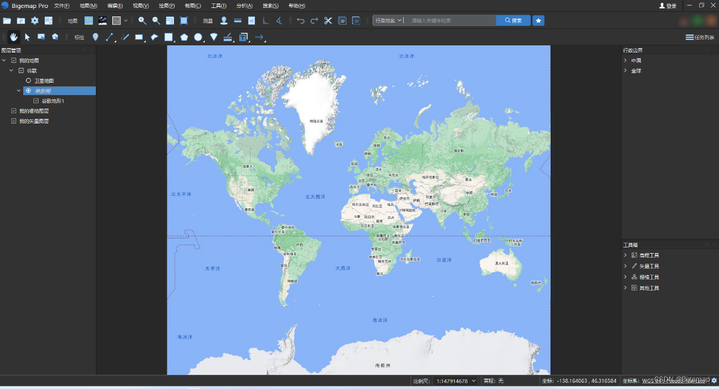This screenshot has width=719, height=389.
Task: Collapse the 我的地图 tree node
Action: (4, 61)
